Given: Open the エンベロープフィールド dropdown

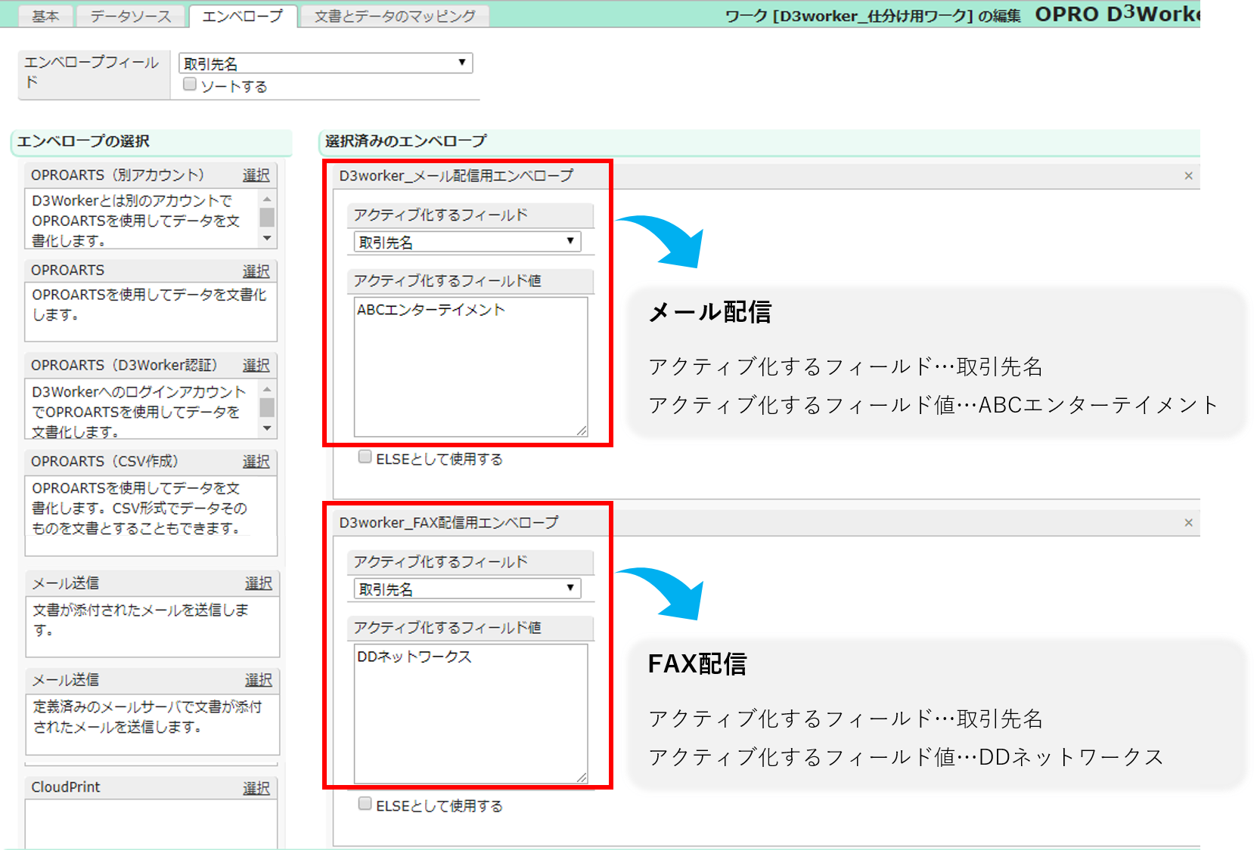Looking at the screenshot, I should click(x=325, y=63).
